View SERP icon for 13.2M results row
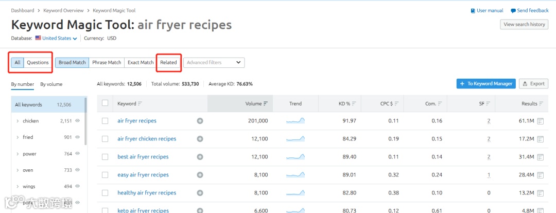Image resolution: width=556 pixels, height=213 pixels. coord(541,193)
